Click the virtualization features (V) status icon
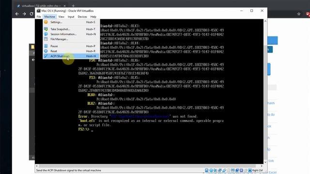Screen dimensions: 310x174 click(241, 170)
